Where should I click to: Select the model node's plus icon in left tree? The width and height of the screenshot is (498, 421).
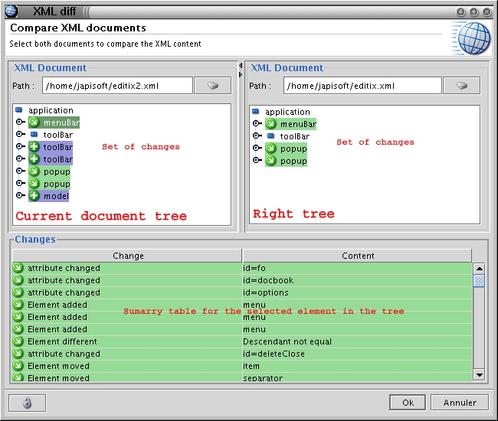point(34,196)
